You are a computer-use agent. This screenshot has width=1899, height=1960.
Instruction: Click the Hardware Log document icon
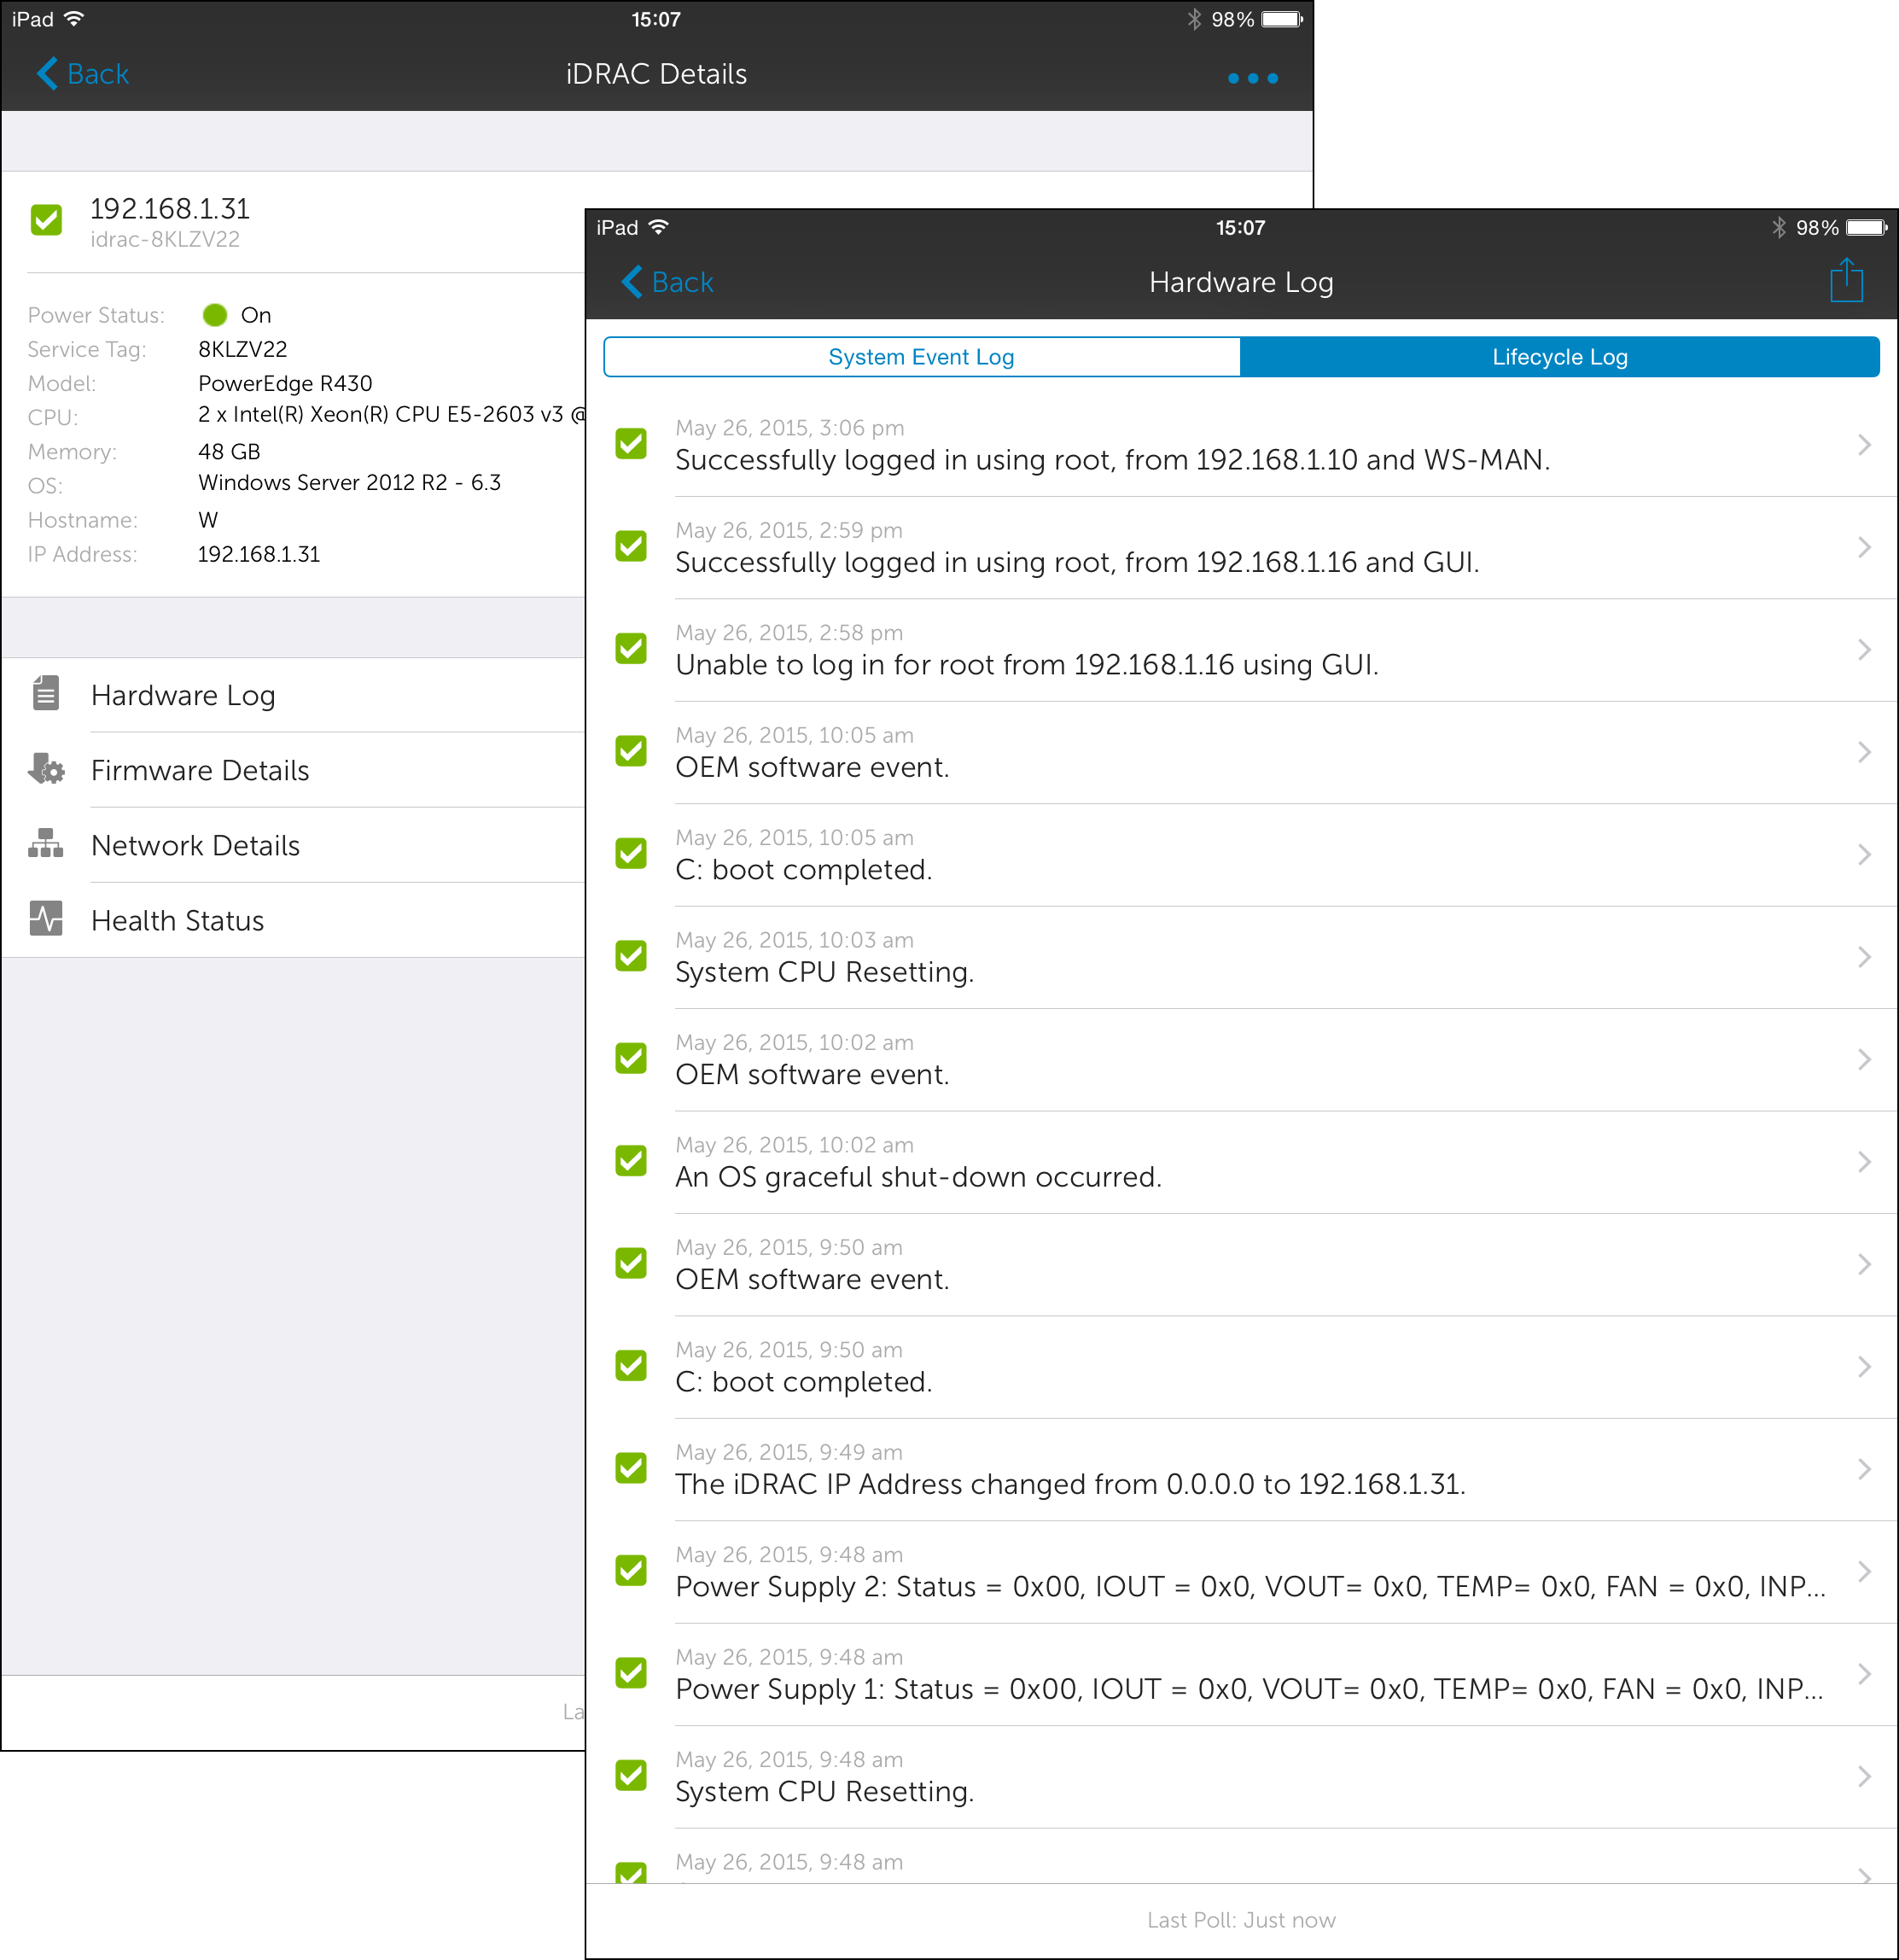coord(46,694)
